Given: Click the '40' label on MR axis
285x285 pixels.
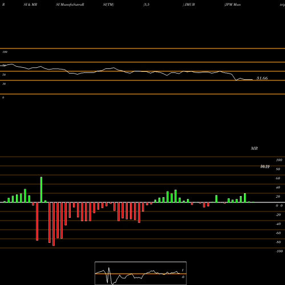Looking at the screenshot, I should (x=278, y=188).
